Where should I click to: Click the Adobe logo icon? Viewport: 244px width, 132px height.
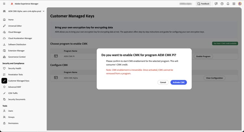(x=12, y=4)
